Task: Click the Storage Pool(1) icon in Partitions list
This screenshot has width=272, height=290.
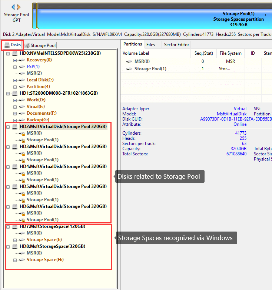Action: click(129, 69)
